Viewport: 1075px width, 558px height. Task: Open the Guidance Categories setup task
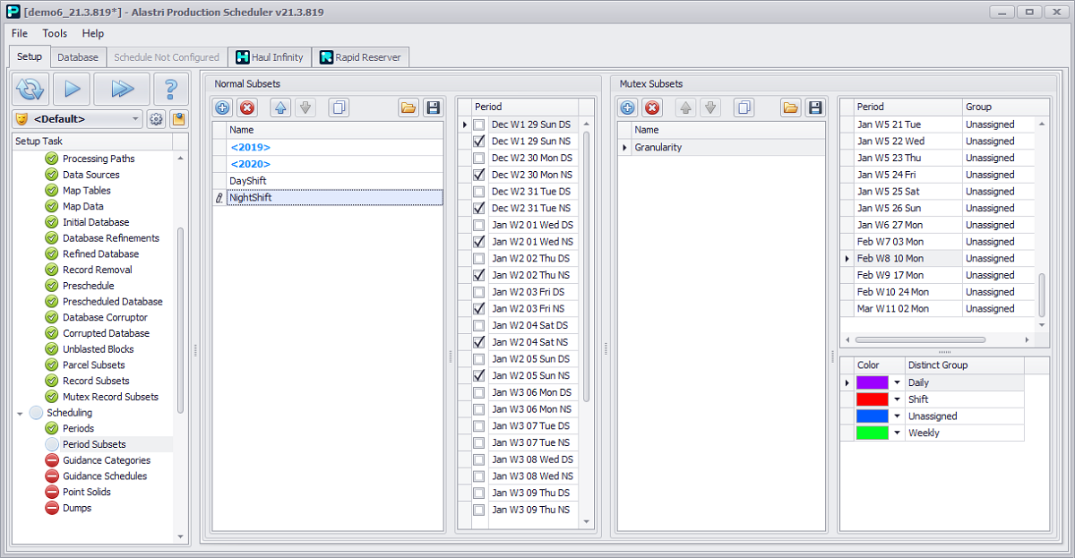[x=107, y=460]
